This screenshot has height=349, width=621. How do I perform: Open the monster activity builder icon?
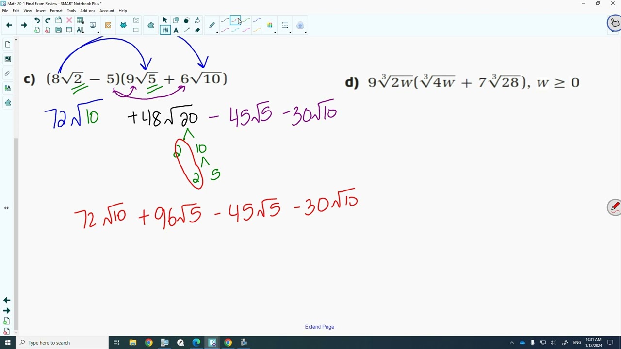(123, 25)
